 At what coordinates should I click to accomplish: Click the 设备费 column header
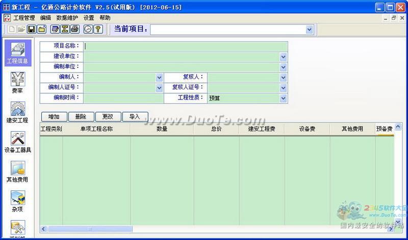coord(308,129)
